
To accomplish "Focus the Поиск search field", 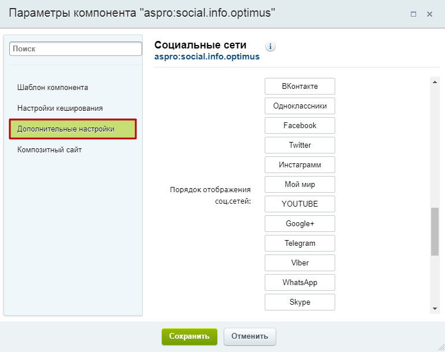I will point(76,48).
